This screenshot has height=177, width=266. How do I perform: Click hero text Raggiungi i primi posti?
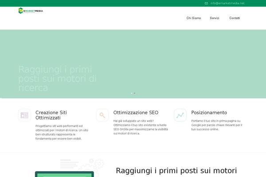(x=57, y=78)
